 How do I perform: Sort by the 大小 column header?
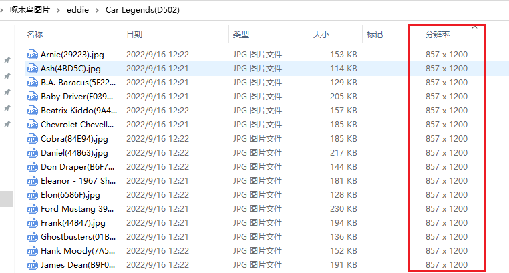[x=321, y=34]
